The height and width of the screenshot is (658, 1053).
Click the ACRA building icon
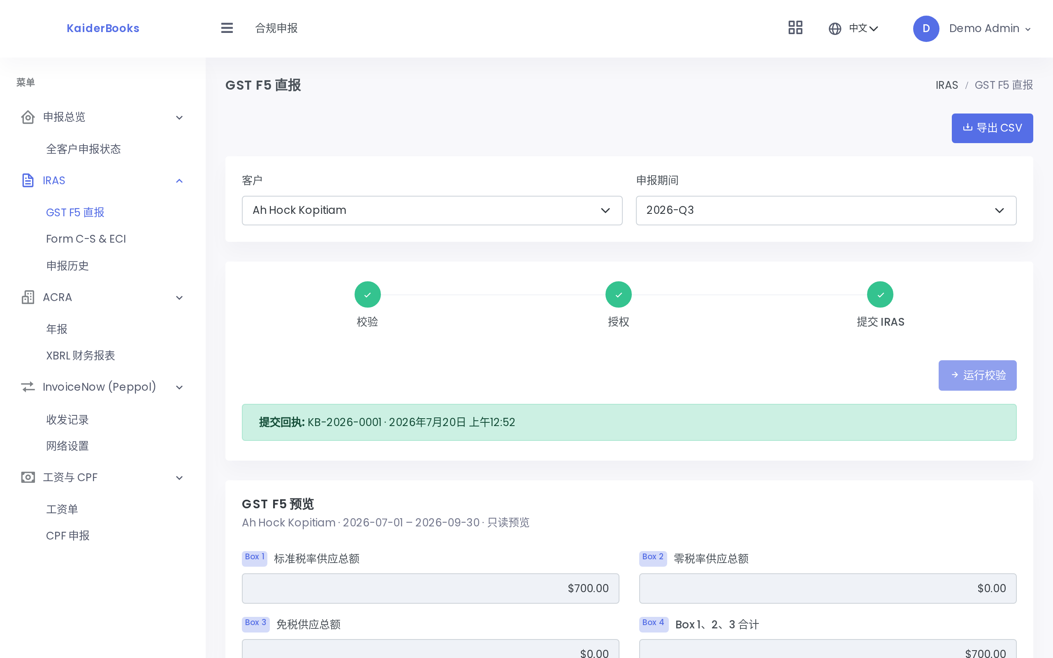(x=28, y=297)
